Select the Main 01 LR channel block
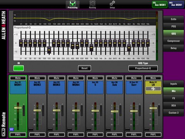Viewport: 185px width, 139px height. [153, 87]
